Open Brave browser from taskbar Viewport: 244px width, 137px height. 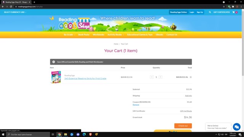pyautogui.click(x=90, y=134)
